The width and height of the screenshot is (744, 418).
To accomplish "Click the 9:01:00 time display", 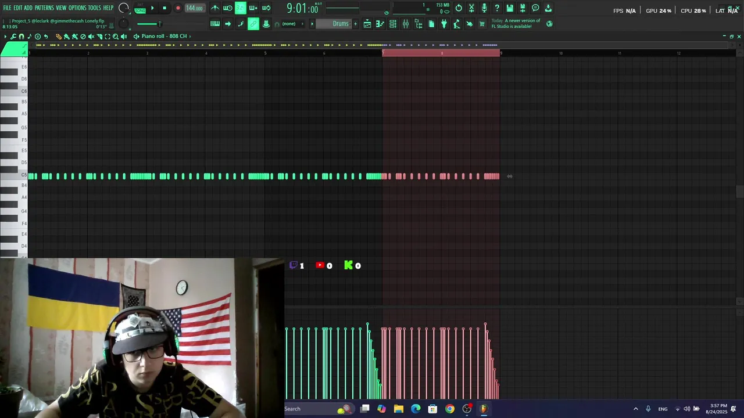I will [302, 9].
